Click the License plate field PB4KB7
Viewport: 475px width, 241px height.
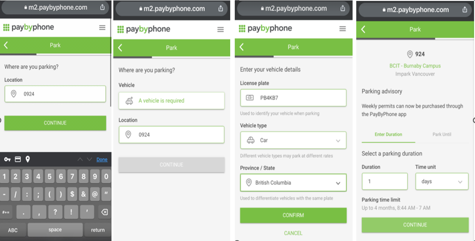pyautogui.click(x=293, y=98)
